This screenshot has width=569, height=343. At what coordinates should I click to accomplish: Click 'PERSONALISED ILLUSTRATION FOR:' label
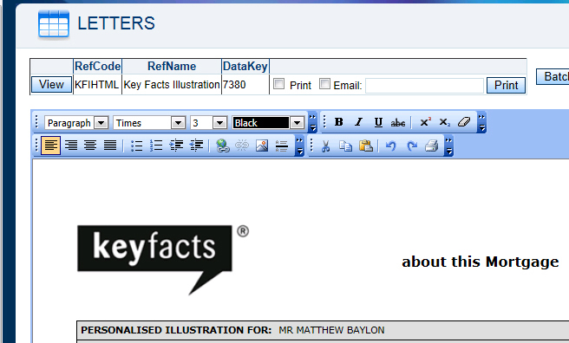176,330
